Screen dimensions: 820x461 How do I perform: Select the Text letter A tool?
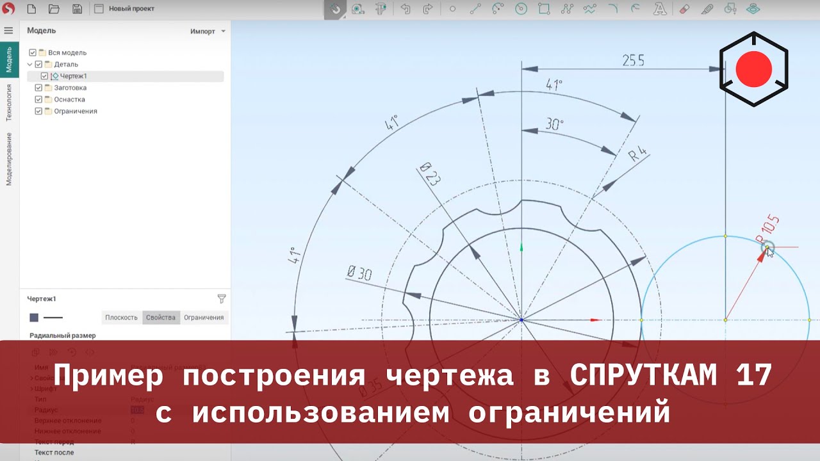(x=659, y=9)
